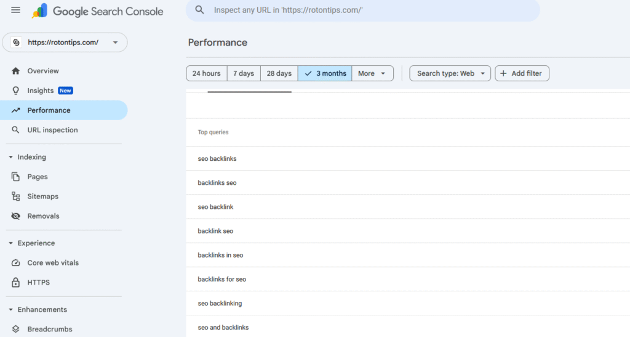Open Performance in sidebar
This screenshot has height=337, width=630.
(x=63, y=110)
